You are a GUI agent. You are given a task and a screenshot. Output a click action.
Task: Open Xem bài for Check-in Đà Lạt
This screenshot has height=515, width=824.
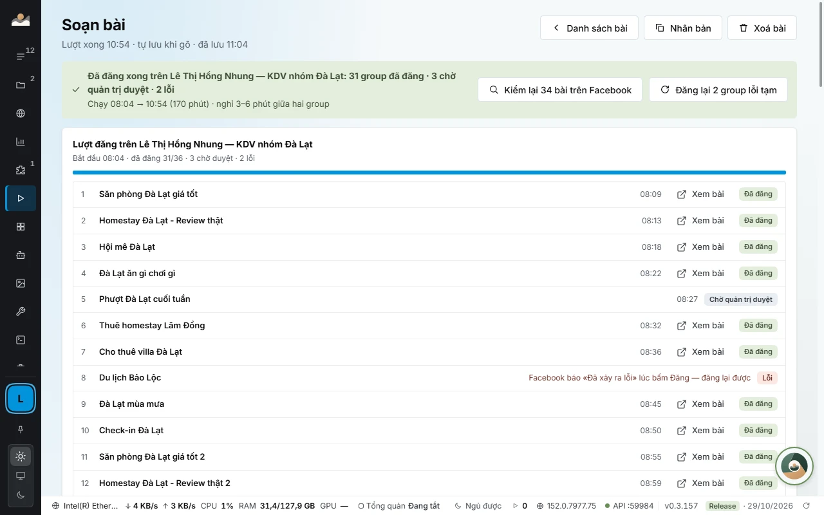point(700,431)
